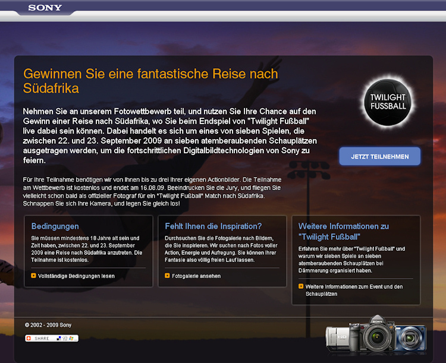Click arrow icon beside Weitere Informationen zum Event
The height and width of the screenshot is (363, 446).
(301, 286)
